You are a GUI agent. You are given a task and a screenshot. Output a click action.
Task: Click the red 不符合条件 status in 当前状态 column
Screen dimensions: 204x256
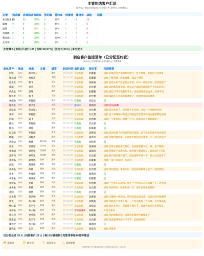(80, 210)
